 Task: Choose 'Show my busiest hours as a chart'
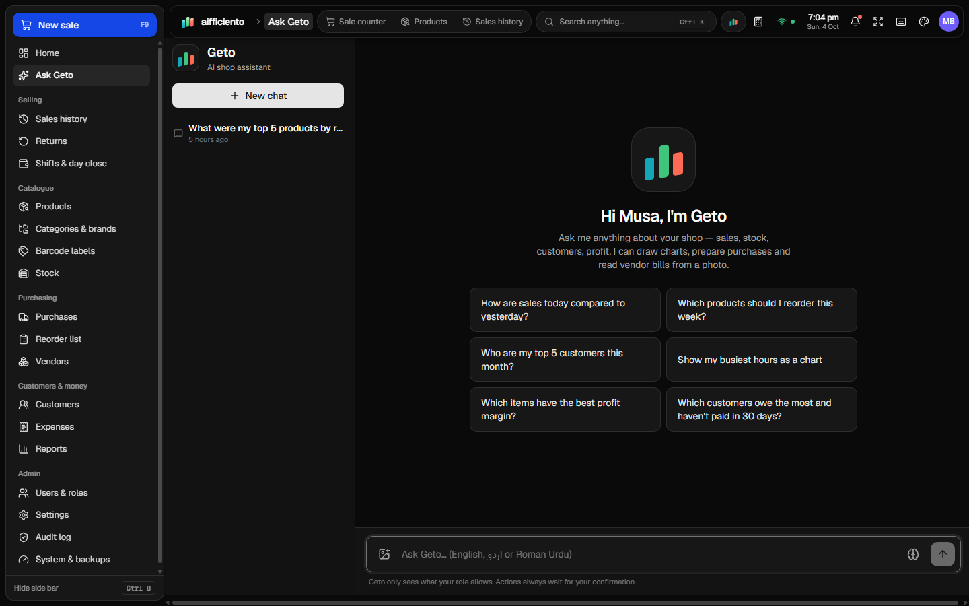click(762, 360)
